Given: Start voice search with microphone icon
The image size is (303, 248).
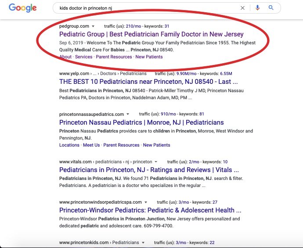Looking at the screenshot, I should click(x=257, y=8).
